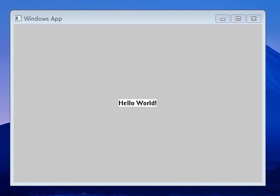Screen dimensions: 280x196
Task: Click the word "World!" in the label
Action: 146,103
